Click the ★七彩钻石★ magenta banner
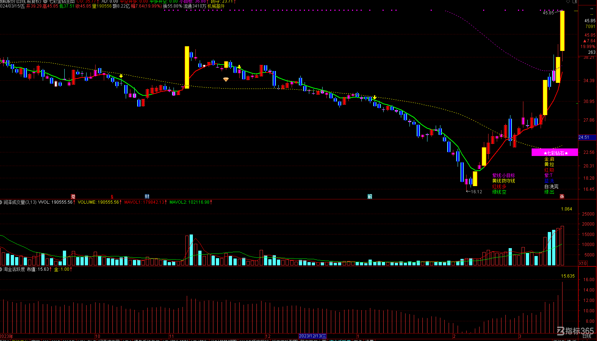Viewport: 597px width, 341px height. click(x=555, y=153)
